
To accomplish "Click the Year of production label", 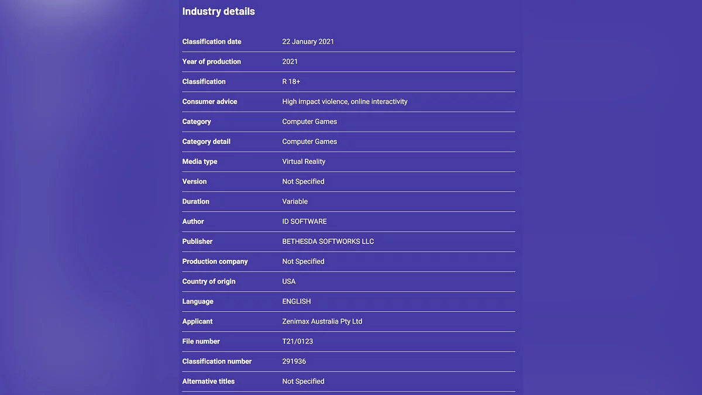I will tap(211, 62).
